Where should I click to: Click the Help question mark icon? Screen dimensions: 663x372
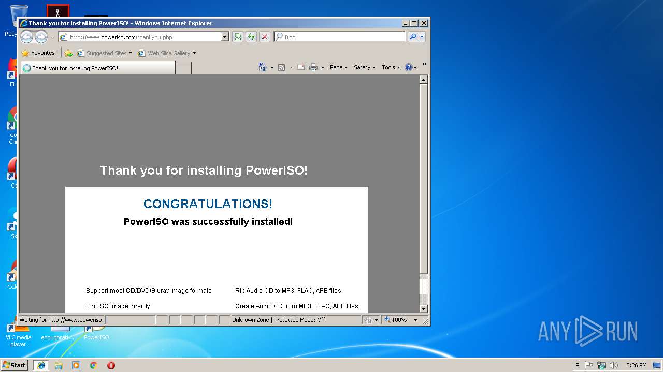pos(408,67)
